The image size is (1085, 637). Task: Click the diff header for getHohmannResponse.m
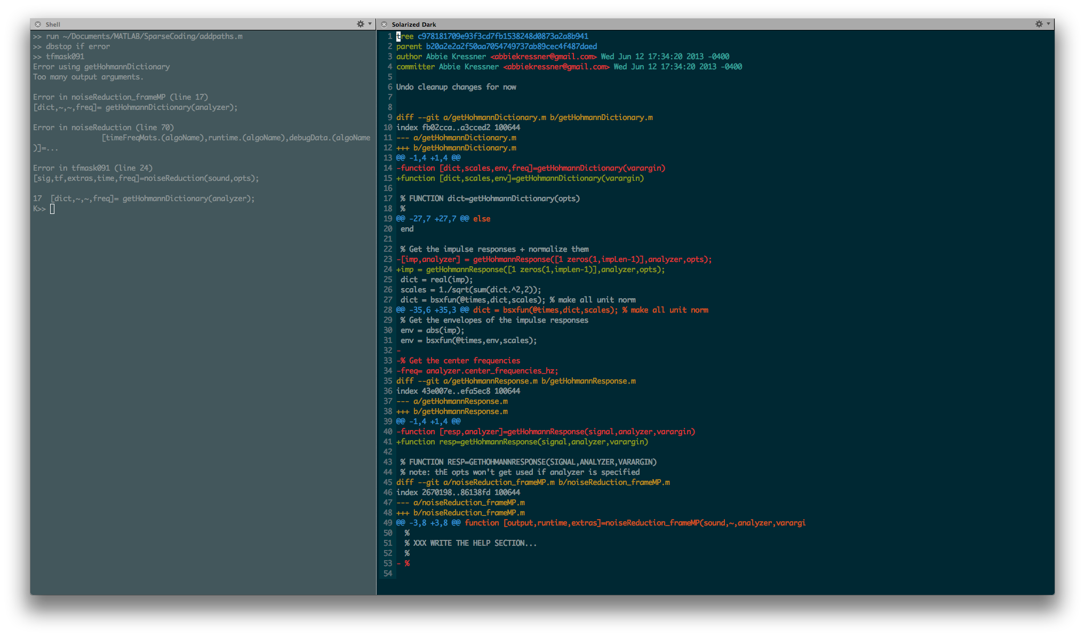(x=515, y=381)
